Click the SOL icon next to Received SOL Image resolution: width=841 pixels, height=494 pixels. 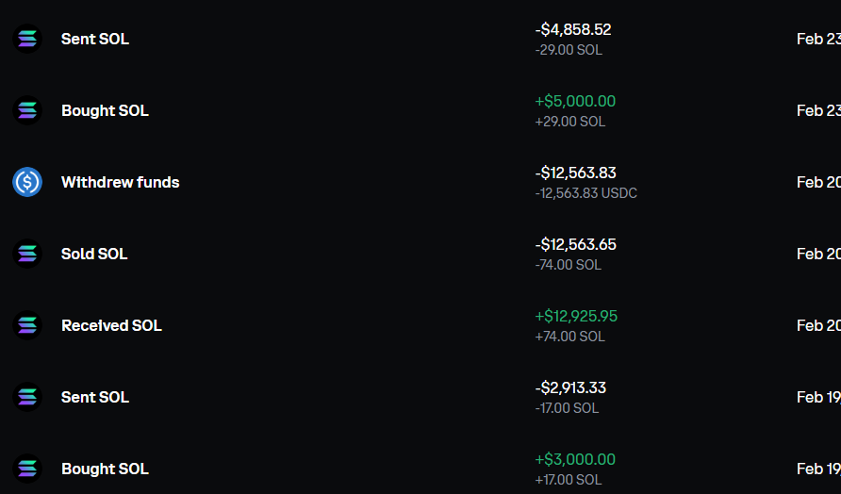27,325
